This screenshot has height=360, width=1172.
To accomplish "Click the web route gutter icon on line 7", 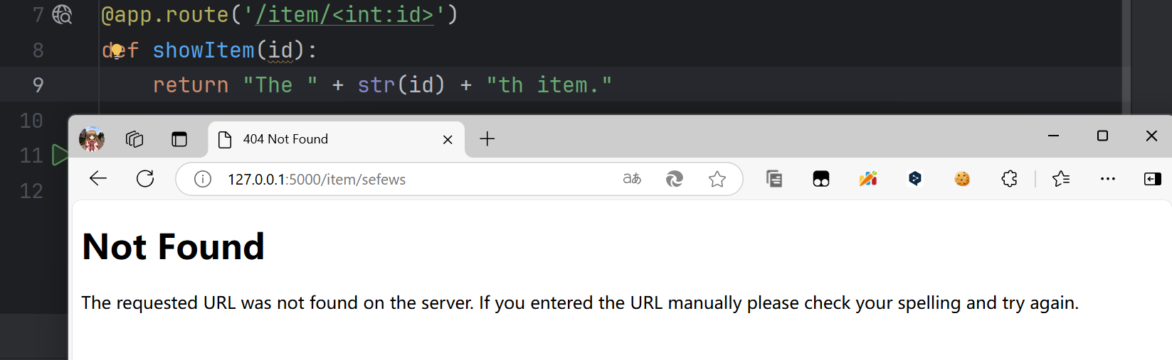I will pyautogui.click(x=63, y=14).
